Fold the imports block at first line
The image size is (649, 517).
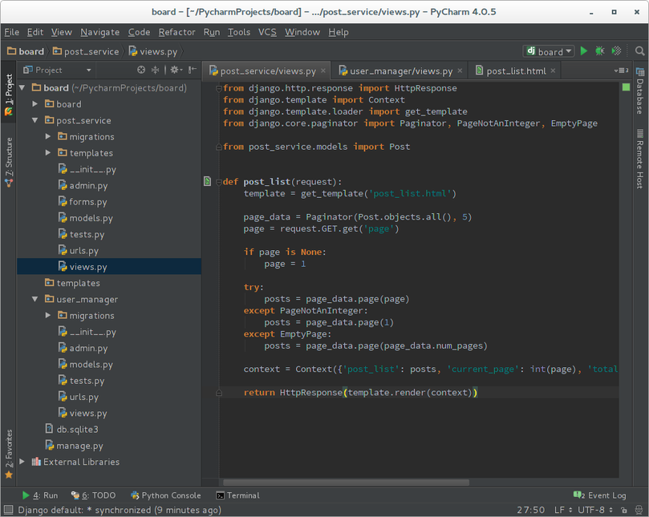point(218,88)
